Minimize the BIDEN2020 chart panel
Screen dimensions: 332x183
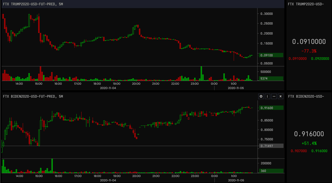274,96
